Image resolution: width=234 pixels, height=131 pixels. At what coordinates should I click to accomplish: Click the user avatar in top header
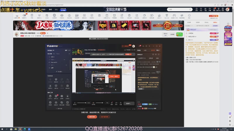[228, 9]
